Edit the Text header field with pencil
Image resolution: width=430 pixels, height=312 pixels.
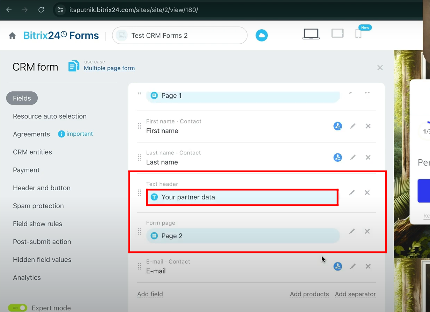352,192
